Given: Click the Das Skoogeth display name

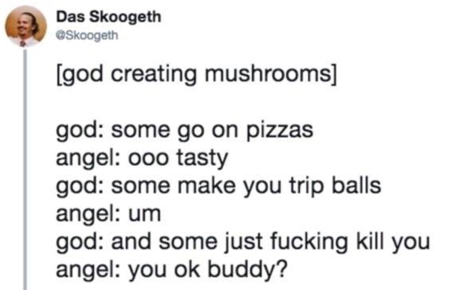Looking at the screenshot, I should coord(109,16).
